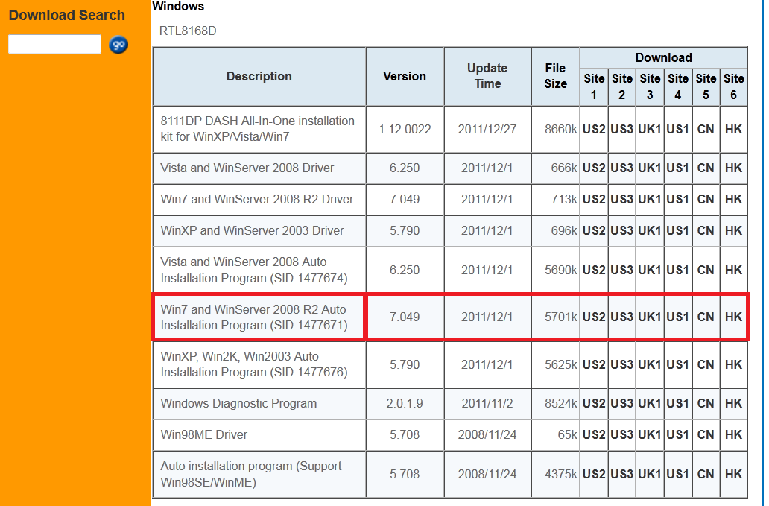Get Vista WinServer 2008 Driver 666k from CN

tap(706, 168)
